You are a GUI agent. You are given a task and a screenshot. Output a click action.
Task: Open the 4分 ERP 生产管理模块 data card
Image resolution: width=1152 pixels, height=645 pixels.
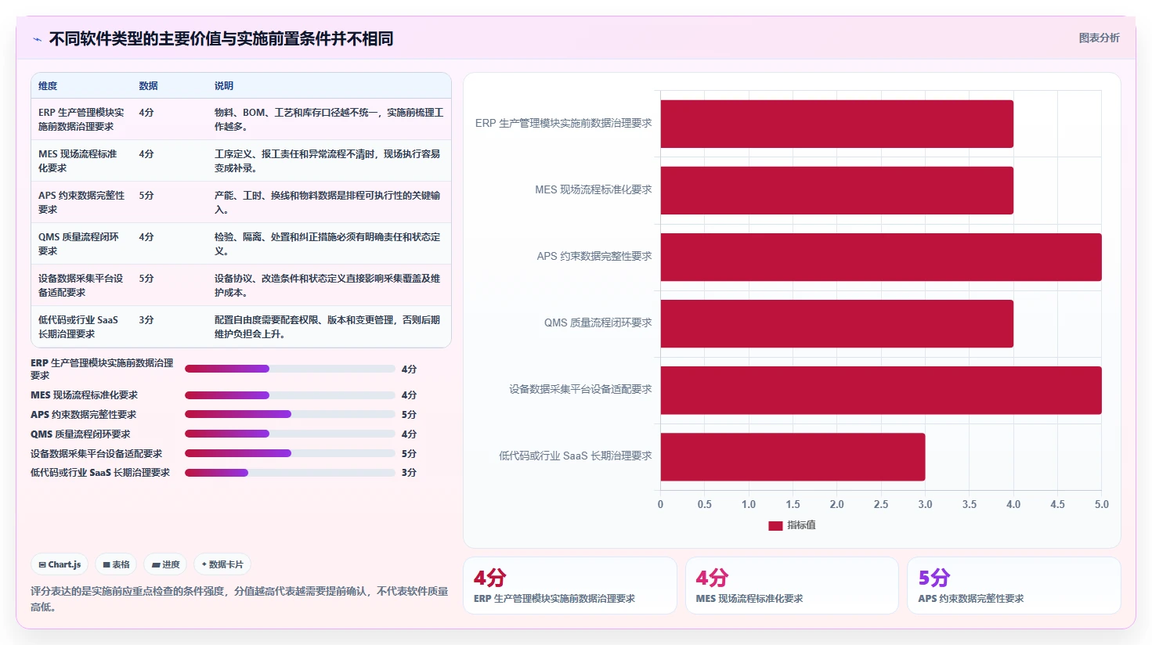[x=570, y=586]
